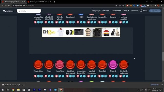Favorite the Lightskin Rizz sound
Viewport: 164px width, 92px height.
(x=35, y=22)
